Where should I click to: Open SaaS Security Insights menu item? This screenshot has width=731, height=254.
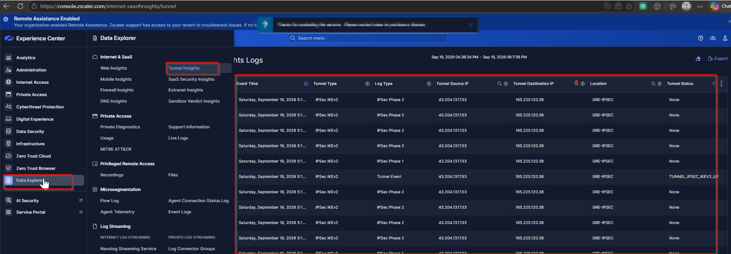click(191, 79)
